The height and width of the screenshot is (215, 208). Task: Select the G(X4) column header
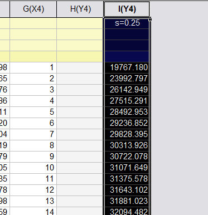click(33, 9)
